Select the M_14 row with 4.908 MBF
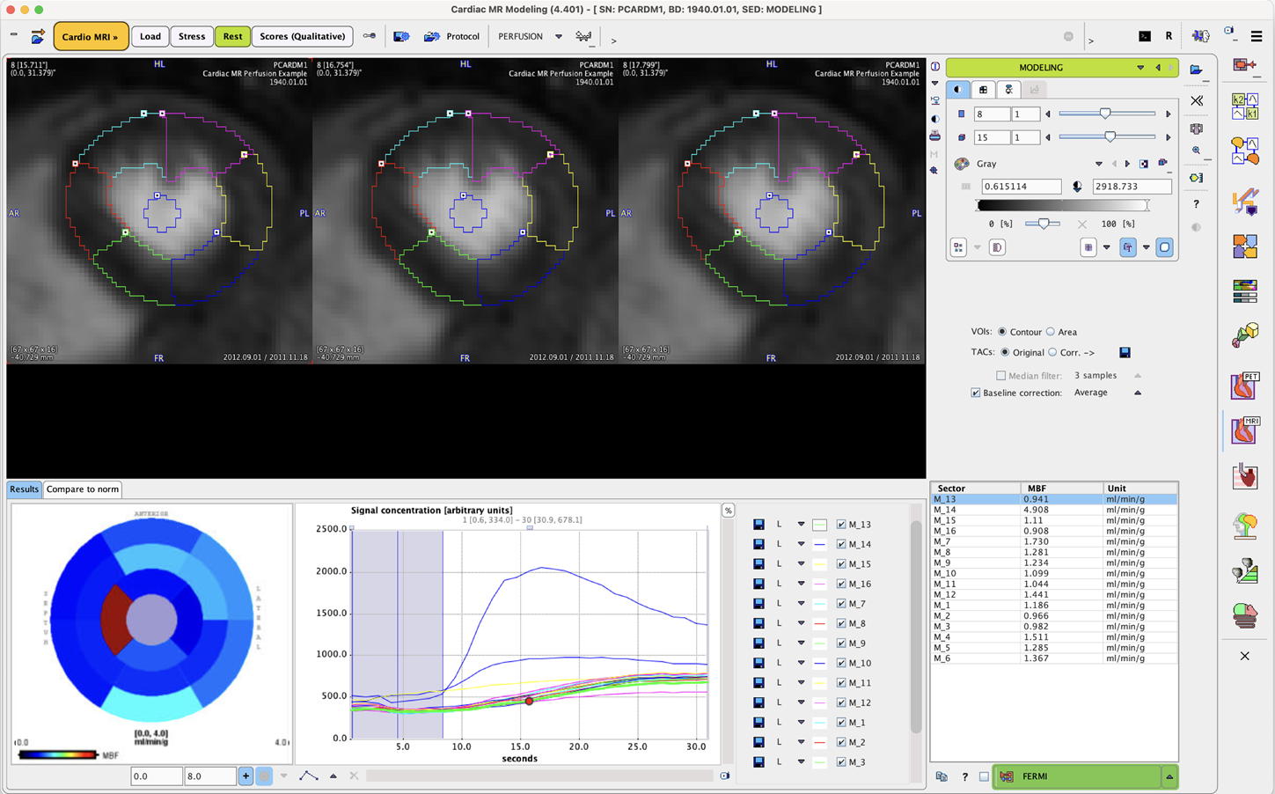Viewport: 1275px width, 794px height. 1054,510
